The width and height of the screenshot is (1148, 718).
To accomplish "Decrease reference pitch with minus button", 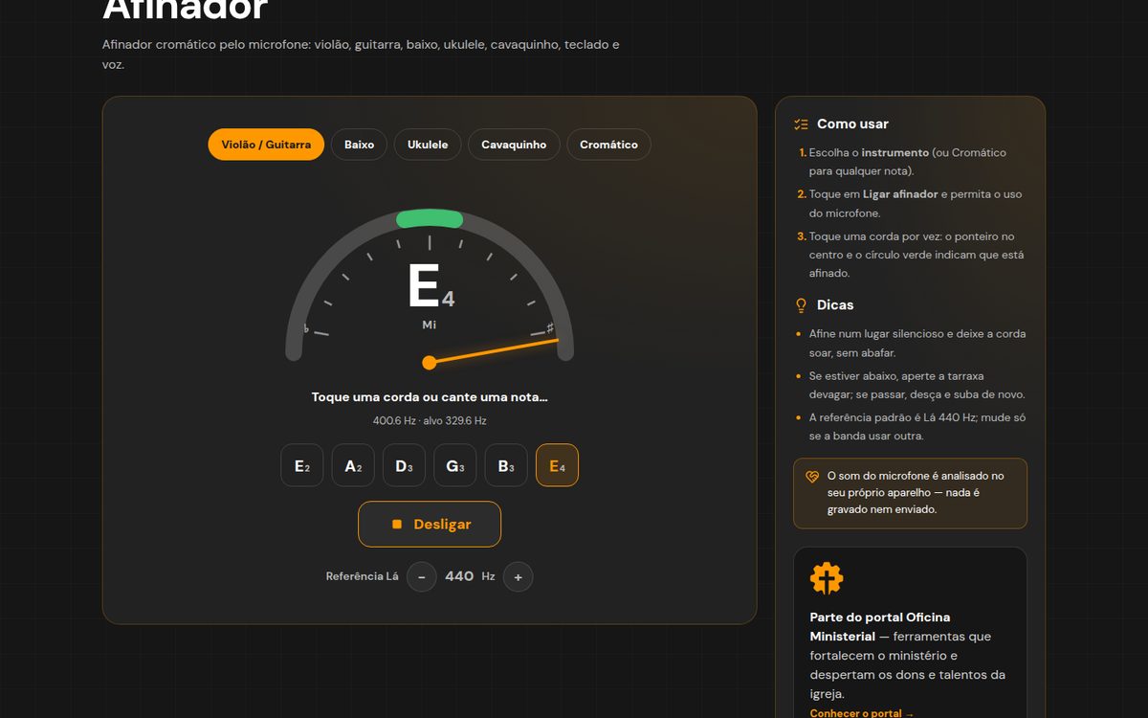I will click(x=422, y=576).
